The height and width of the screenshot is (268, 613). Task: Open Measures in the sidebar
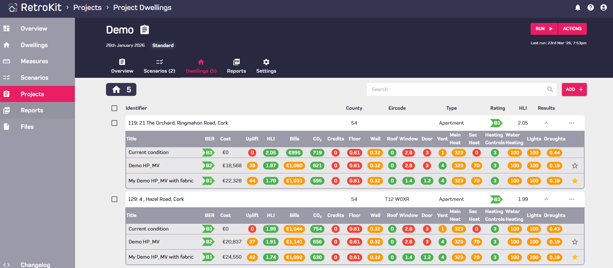coord(34,61)
